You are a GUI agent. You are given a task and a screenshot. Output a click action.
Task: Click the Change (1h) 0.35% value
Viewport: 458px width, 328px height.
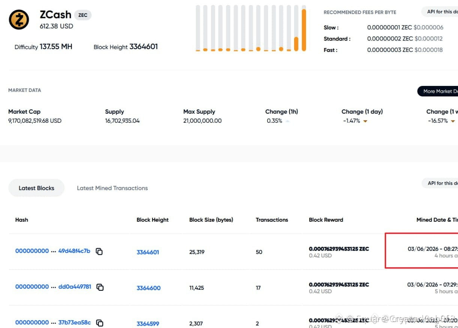[x=275, y=121]
